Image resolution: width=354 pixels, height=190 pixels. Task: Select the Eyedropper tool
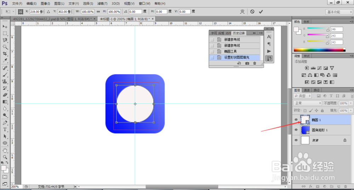point(5,61)
